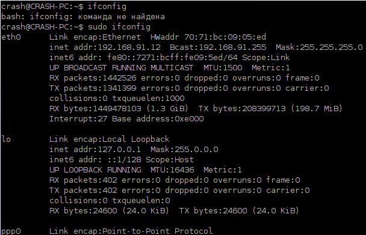The height and width of the screenshot is (235, 366).
Task: Click the ppp0 interface name
Action: click(11, 231)
